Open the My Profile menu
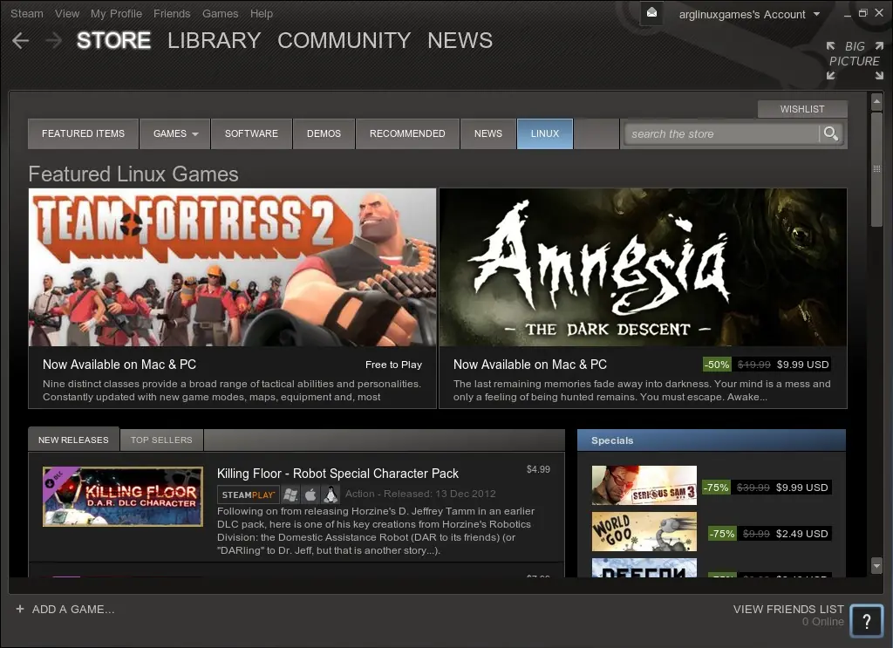Viewport: 893px width, 648px height. tap(116, 13)
